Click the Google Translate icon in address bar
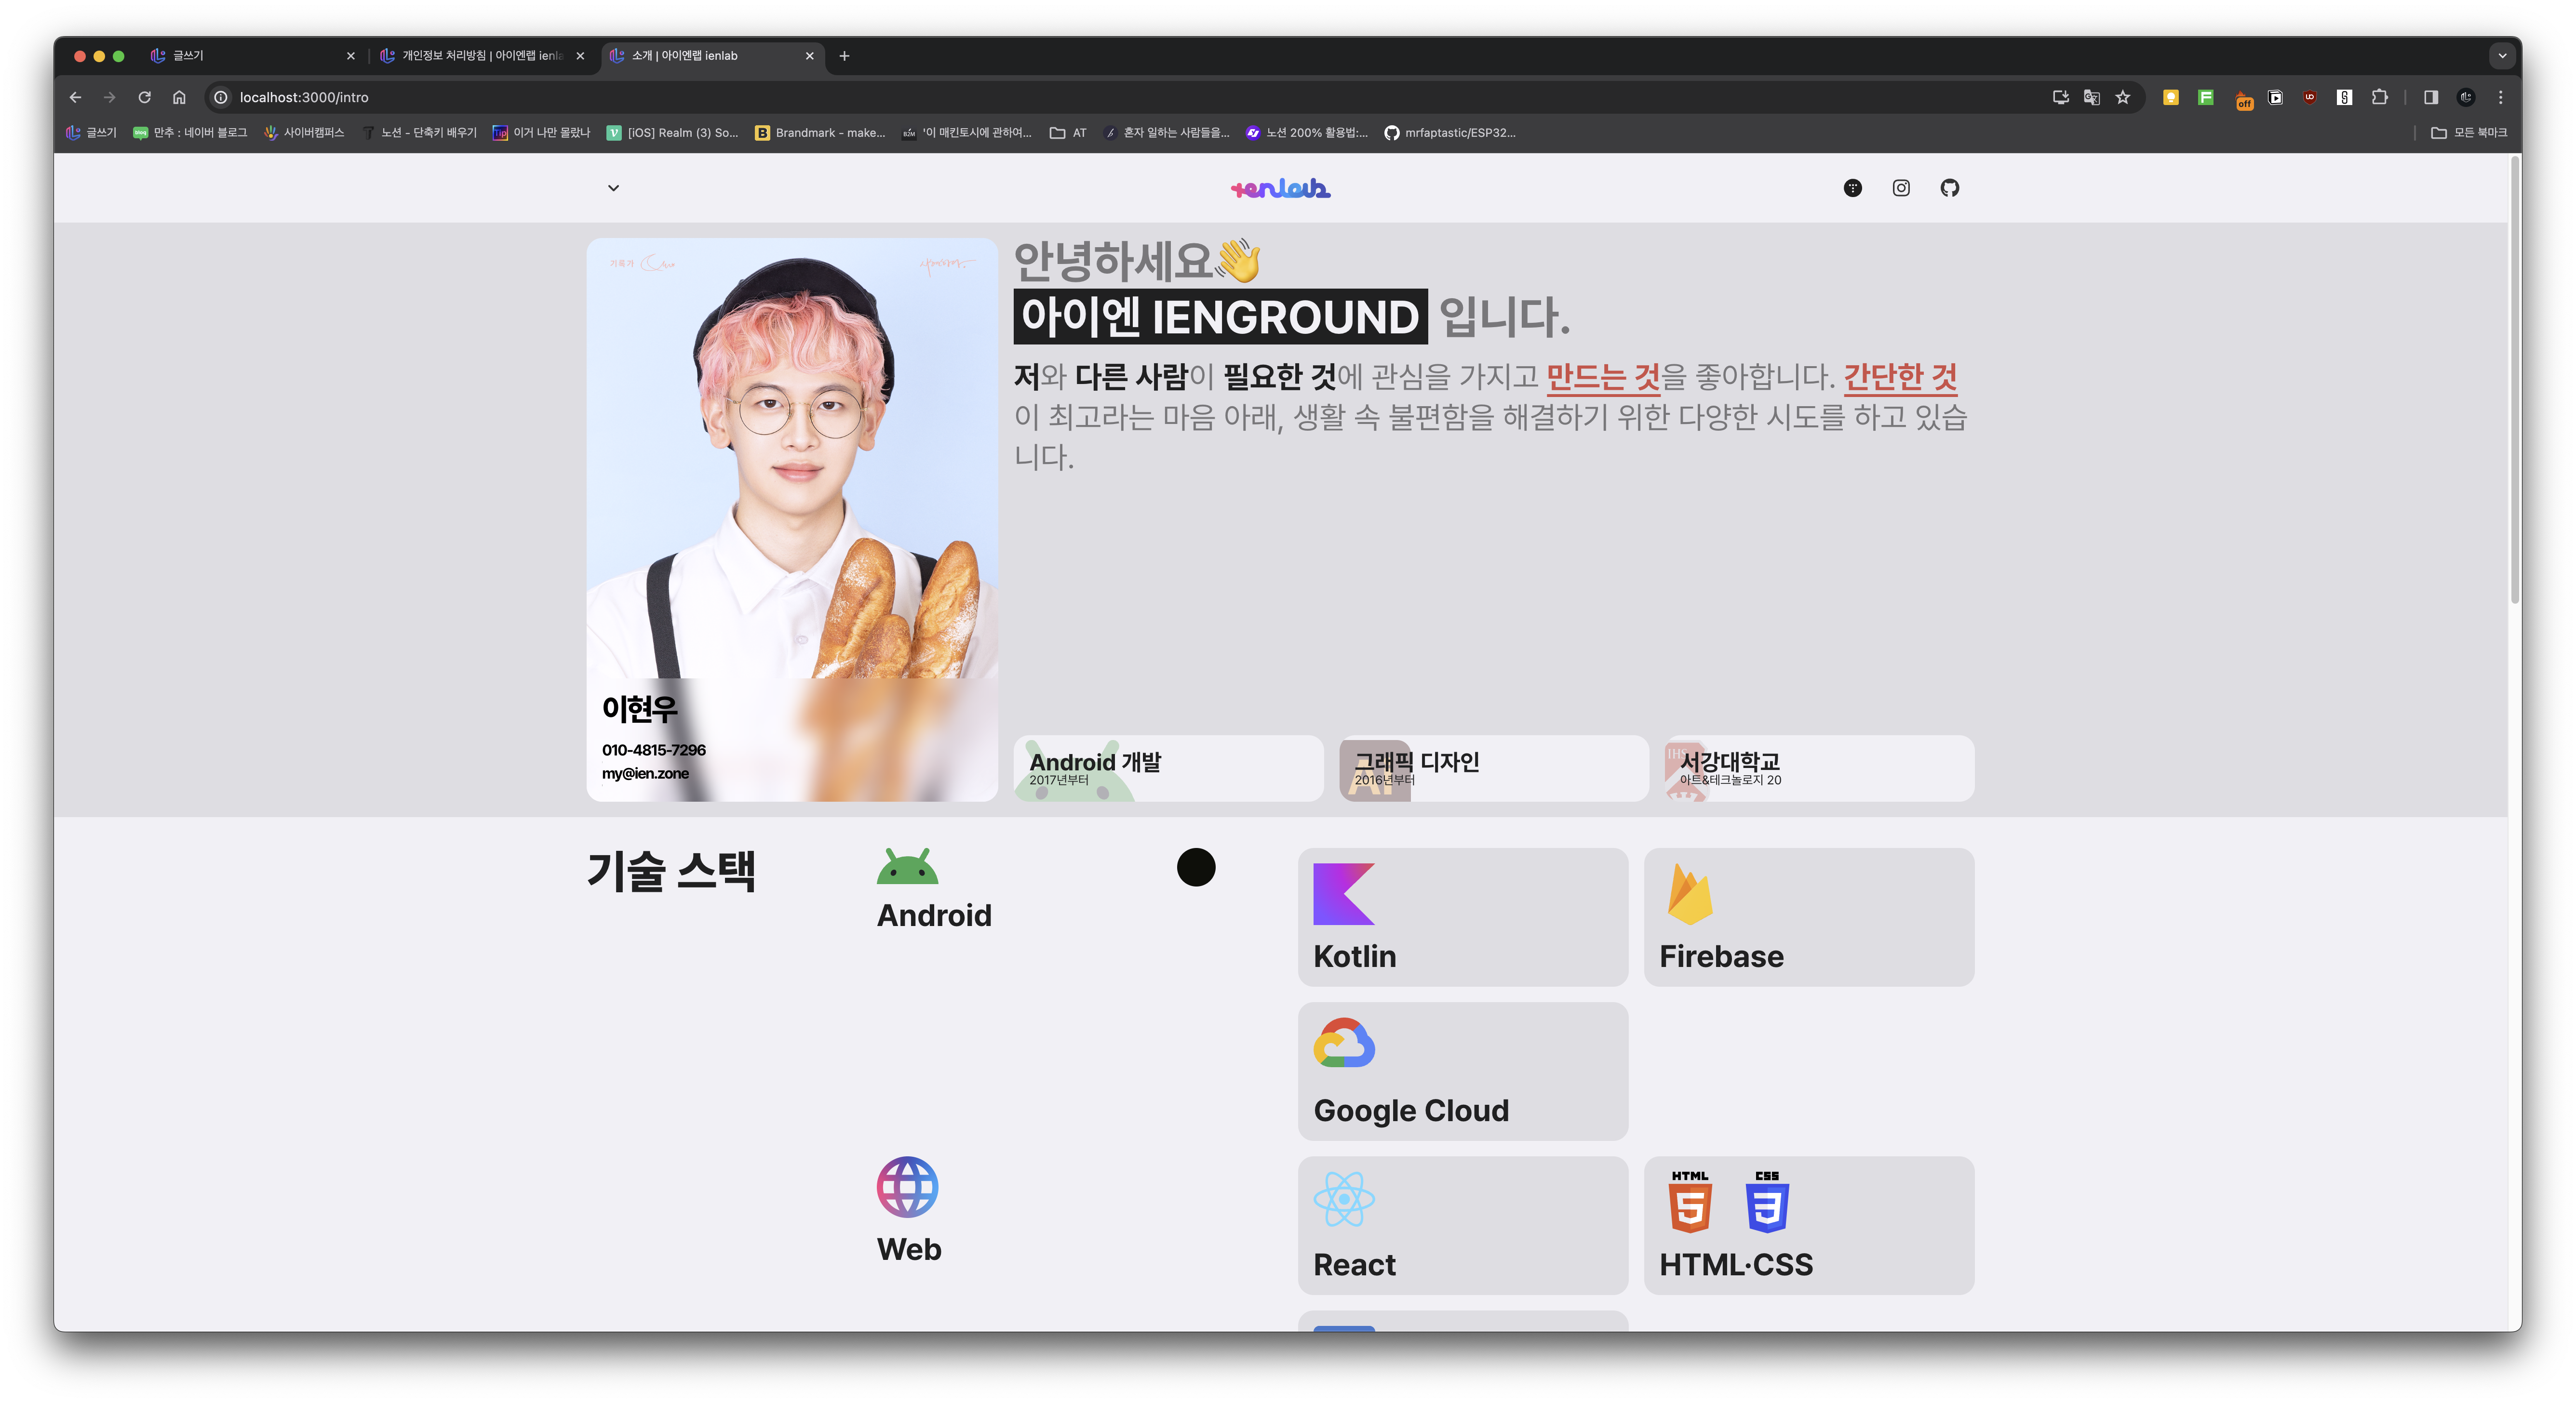The height and width of the screenshot is (1403, 2576). point(2091,97)
